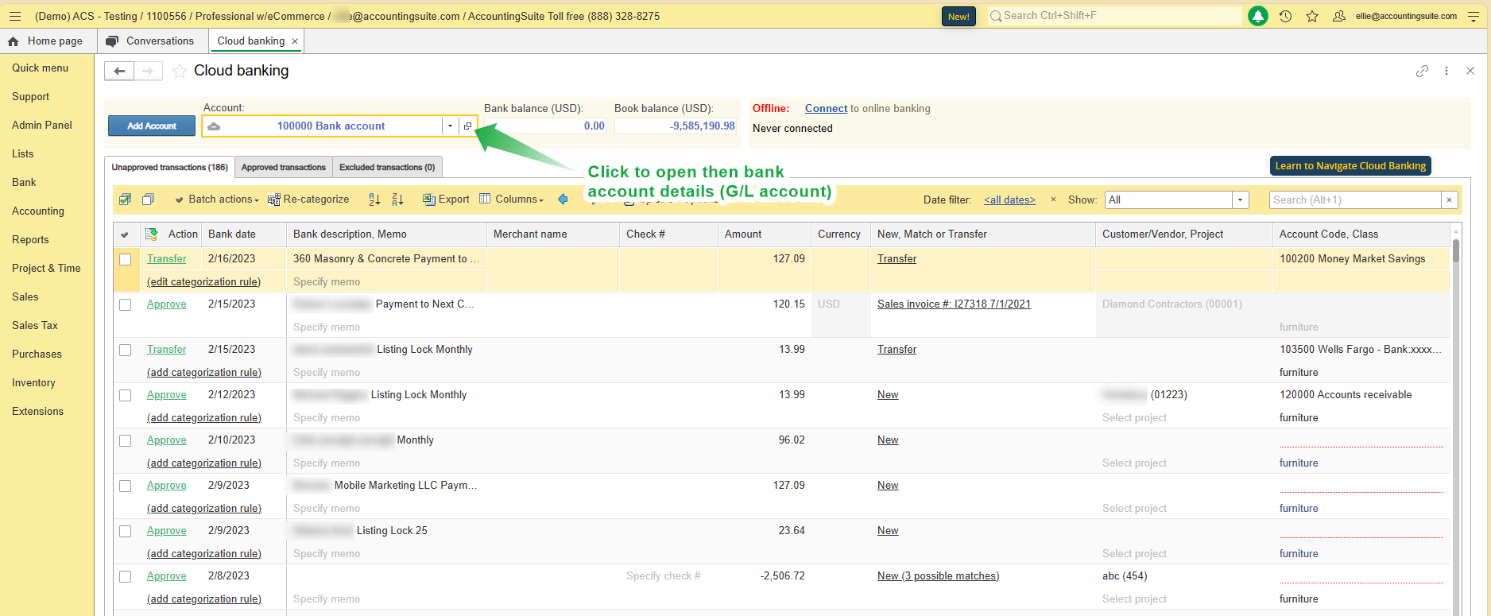Approve the 2/15/2023 Payment to Next C transaction

167,304
